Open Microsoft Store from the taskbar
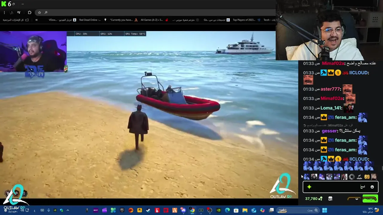 click(x=236, y=210)
